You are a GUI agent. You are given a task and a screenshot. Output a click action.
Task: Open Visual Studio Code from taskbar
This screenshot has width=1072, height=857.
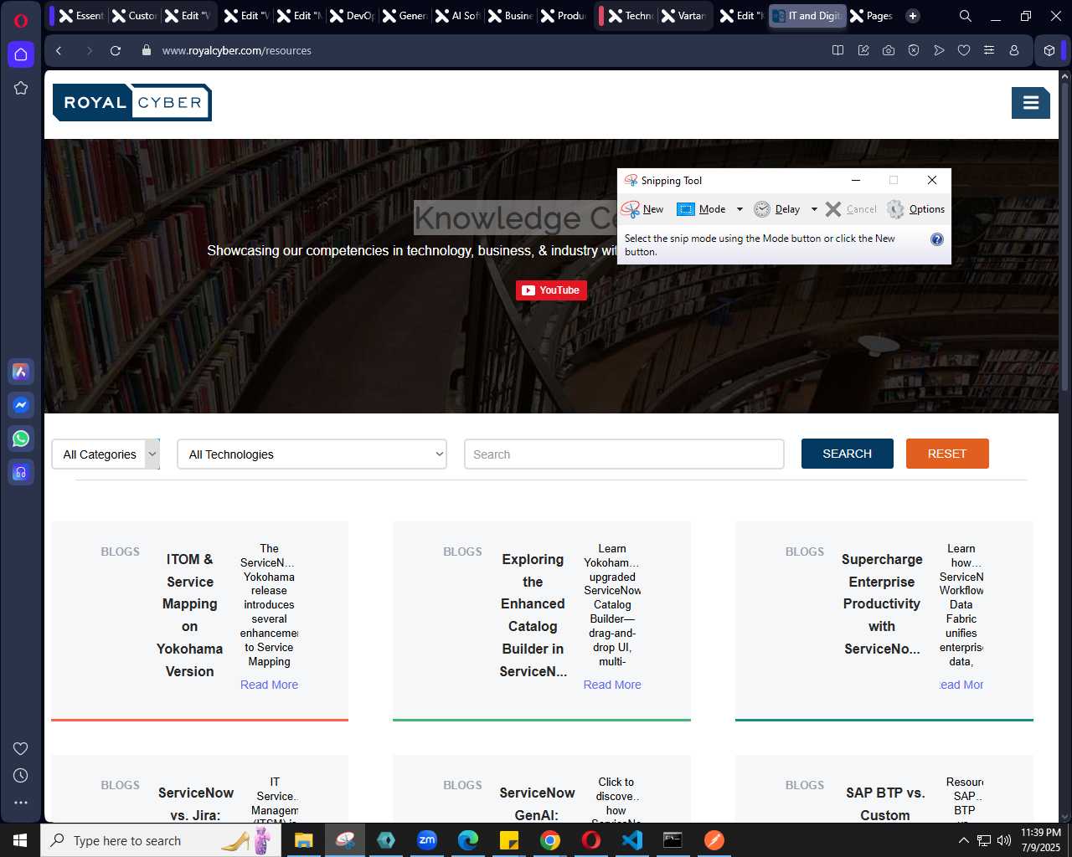click(632, 840)
